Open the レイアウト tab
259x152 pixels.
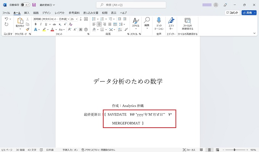pos(60,13)
